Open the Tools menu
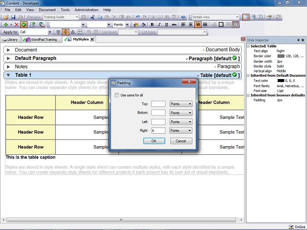The height and width of the screenshot is (230, 307). [x=65, y=10]
